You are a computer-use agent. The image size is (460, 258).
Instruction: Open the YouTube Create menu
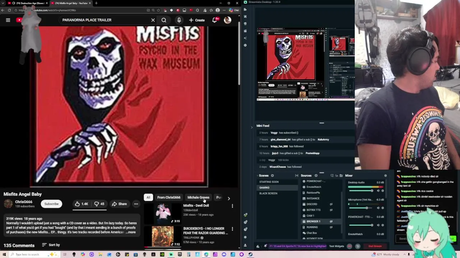click(x=197, y=20)
